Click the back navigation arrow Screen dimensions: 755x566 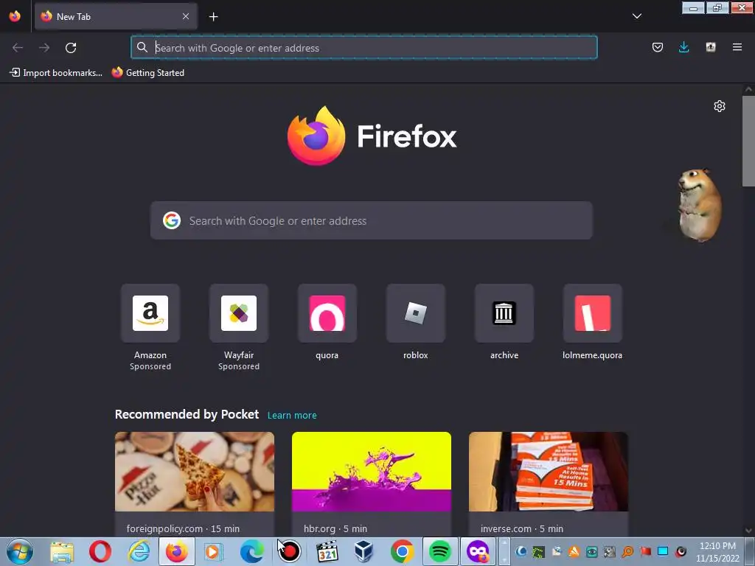pos(18,48)
